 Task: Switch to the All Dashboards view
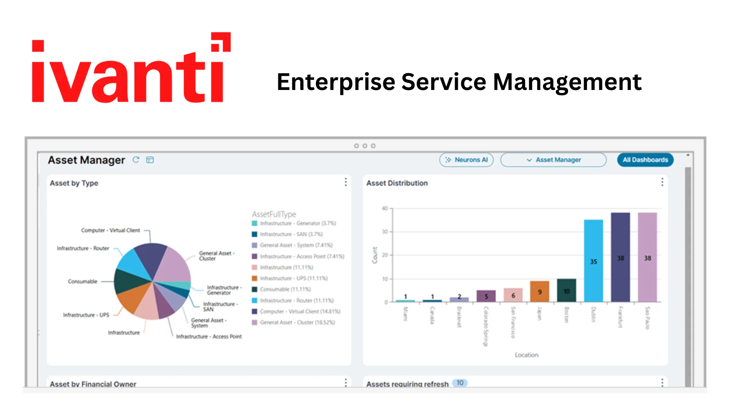(645, 160)
